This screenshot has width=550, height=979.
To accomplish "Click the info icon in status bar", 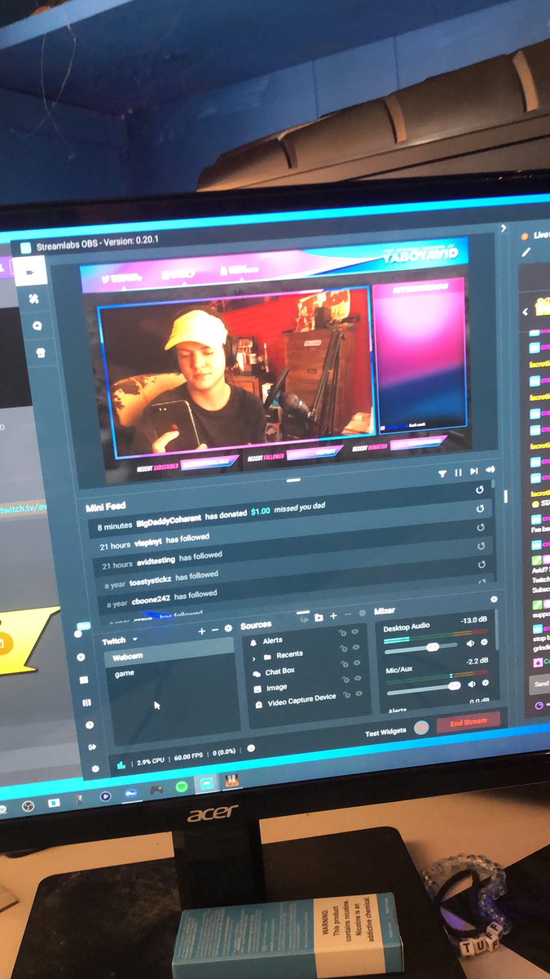I will [x=250, y=749].
